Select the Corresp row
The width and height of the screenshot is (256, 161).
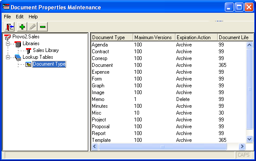pyautogui.click(x=169, y=58)
